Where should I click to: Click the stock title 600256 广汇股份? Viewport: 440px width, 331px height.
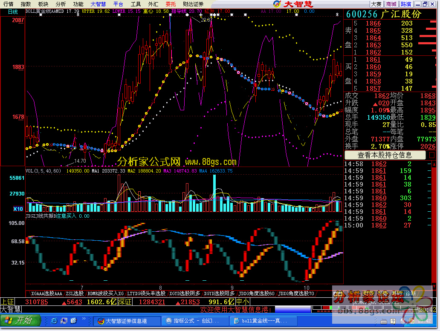(384, 14)
